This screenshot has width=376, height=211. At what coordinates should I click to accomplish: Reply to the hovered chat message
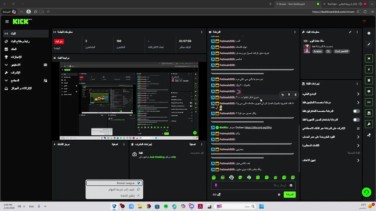(x=283, y=95)
